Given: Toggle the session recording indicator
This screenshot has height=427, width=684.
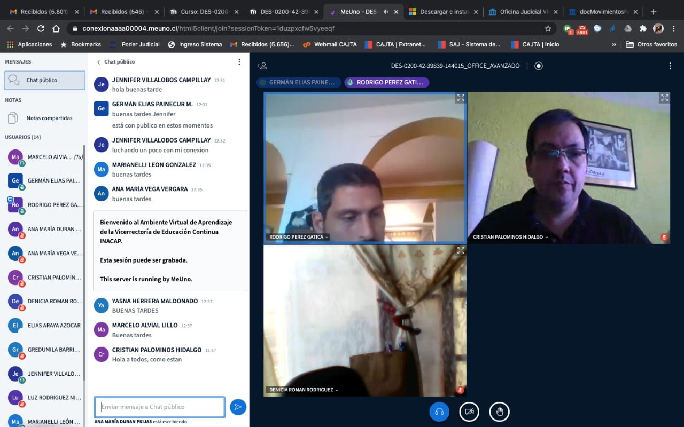Looking at the screenshot, I should 539,66.
